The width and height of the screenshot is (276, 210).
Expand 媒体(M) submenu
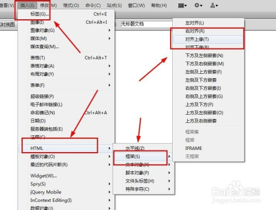(x=66, y=39)
